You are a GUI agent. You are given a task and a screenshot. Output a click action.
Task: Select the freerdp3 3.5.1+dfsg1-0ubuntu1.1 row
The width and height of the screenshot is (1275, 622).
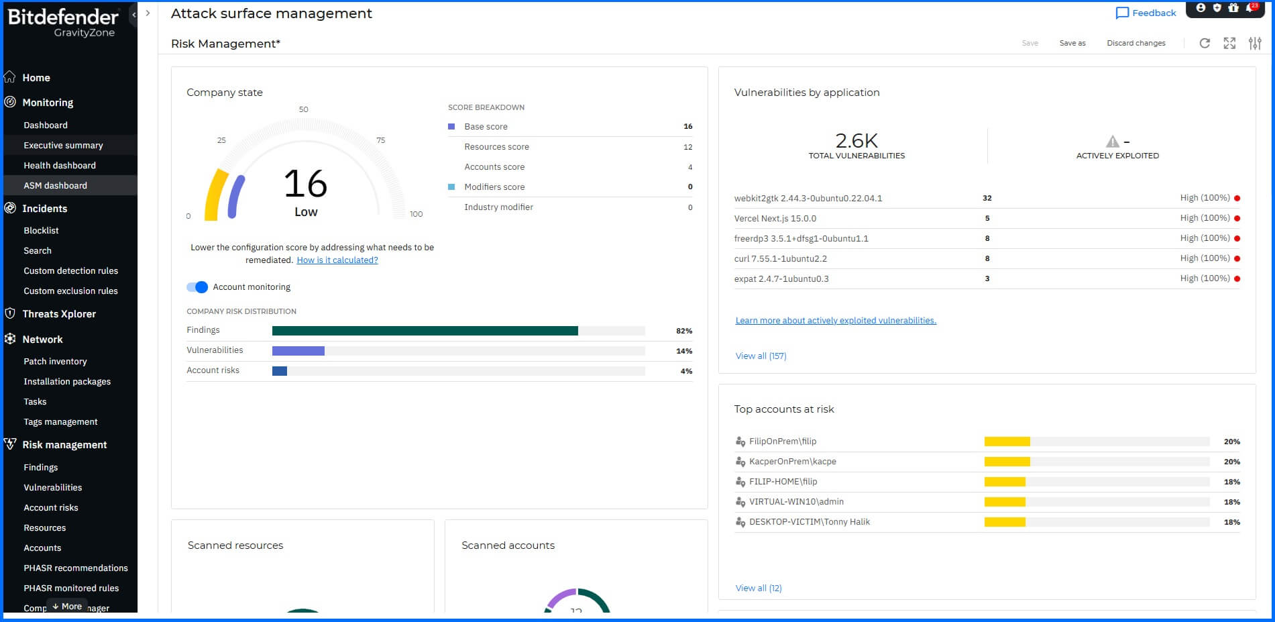987,239
